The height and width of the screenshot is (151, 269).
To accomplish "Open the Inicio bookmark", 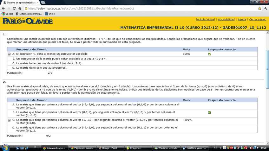I will tap(49, 14).
